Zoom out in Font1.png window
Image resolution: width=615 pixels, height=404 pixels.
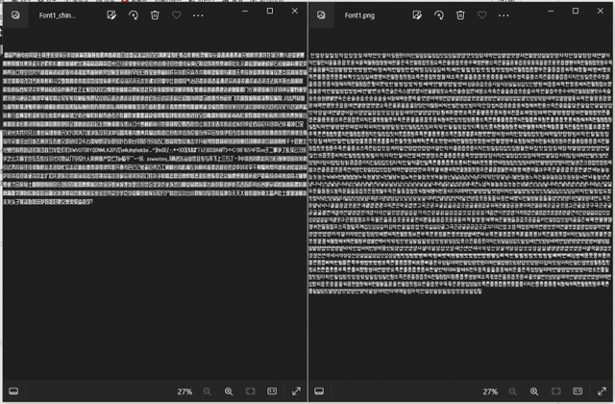pyautogui.click(x=512, y=391)
